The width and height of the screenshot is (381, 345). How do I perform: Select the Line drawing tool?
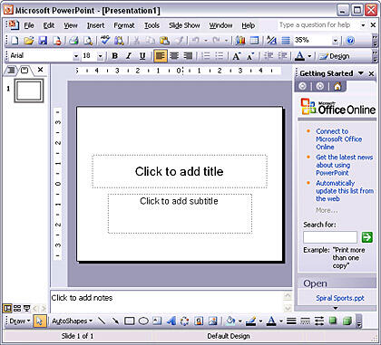pos(102,321)
